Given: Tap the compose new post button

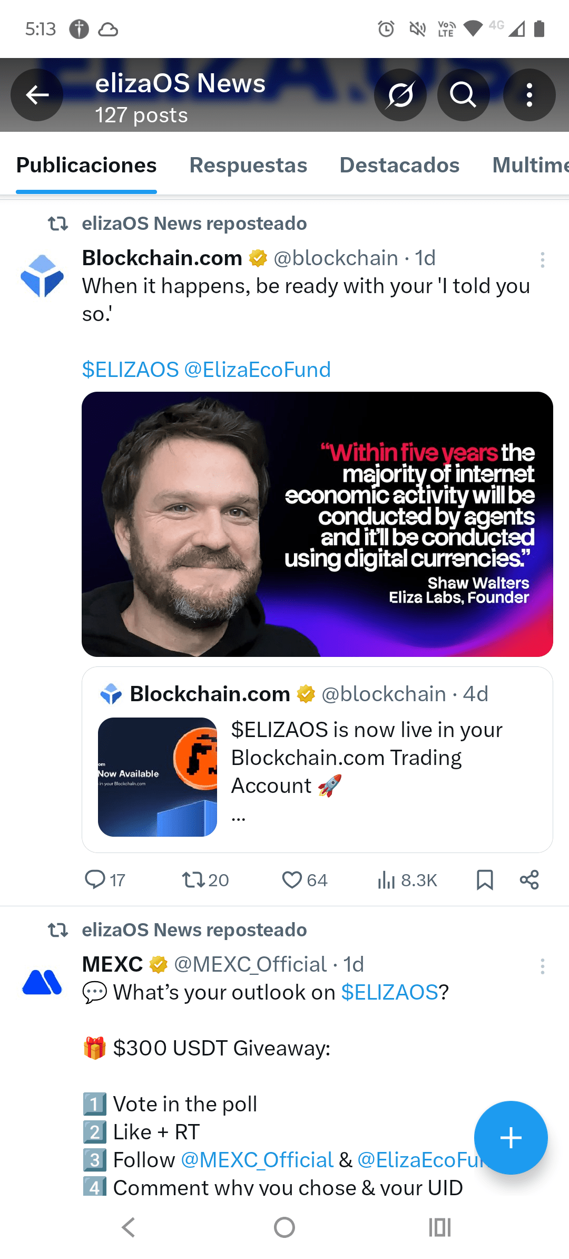Looking at the screenshot, I should coord(511,1137).
